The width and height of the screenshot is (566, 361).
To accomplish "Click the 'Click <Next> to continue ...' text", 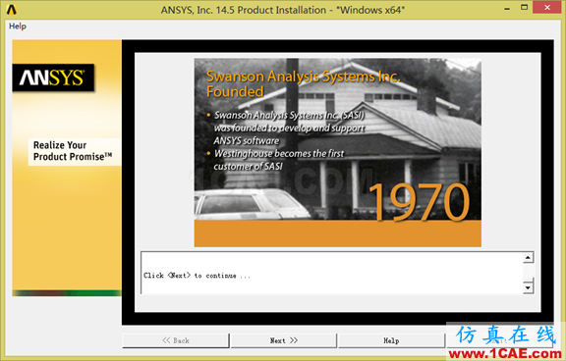I will point(197,276).
